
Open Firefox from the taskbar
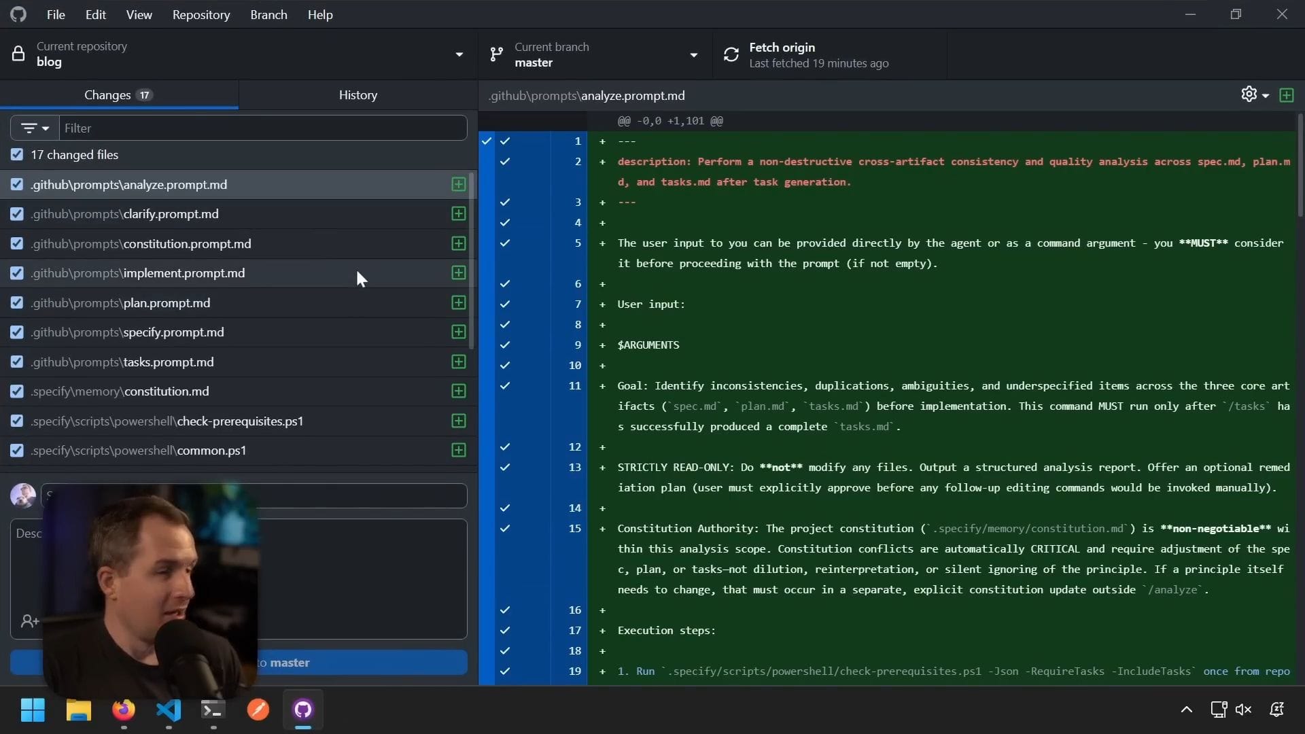[124, 710]
